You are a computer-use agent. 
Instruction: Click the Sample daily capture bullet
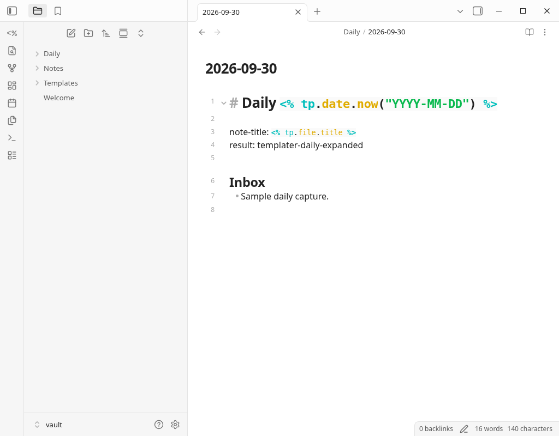[x=284, y=196]
